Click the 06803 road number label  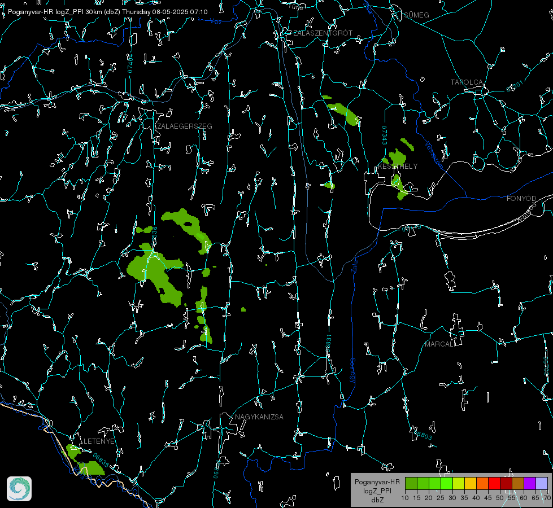423,435
